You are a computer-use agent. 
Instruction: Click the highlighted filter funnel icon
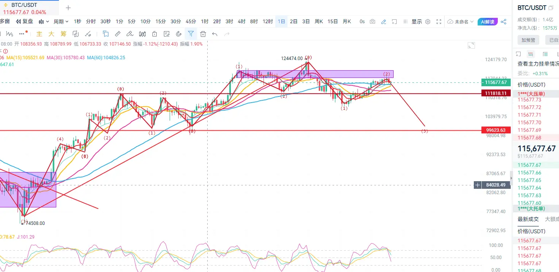191,34
